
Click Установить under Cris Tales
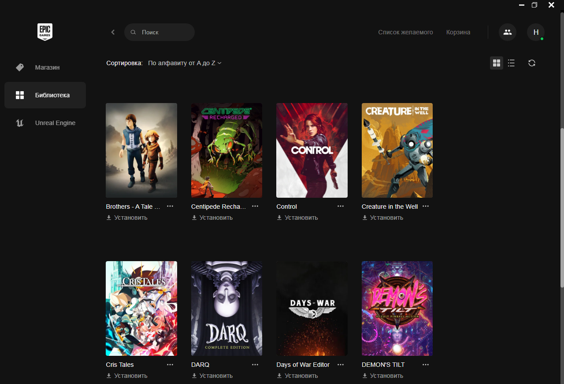click(x=127, y=376)
